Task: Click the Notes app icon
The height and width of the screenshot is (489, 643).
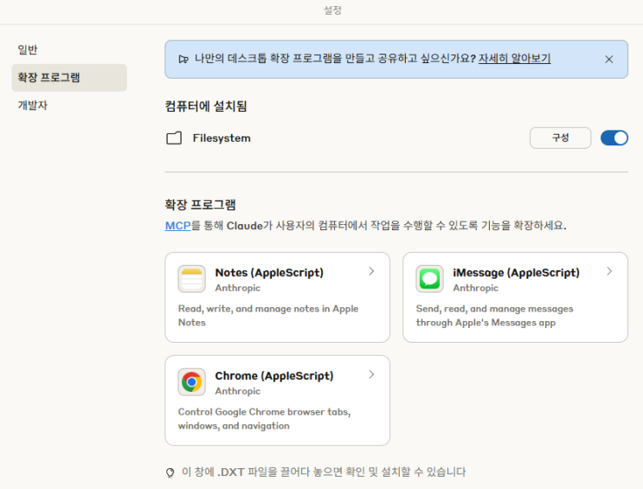Action: point(191,279)
